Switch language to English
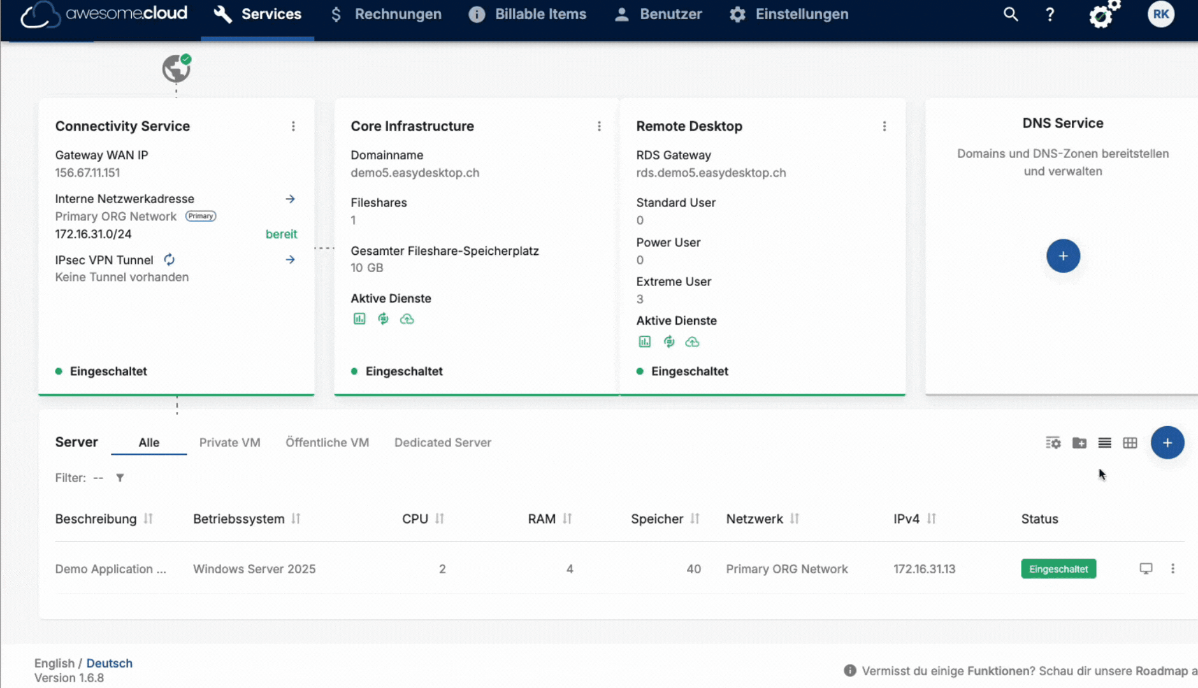The width and height of the screenshot is (1198, 688). click(x=54, y=663)
